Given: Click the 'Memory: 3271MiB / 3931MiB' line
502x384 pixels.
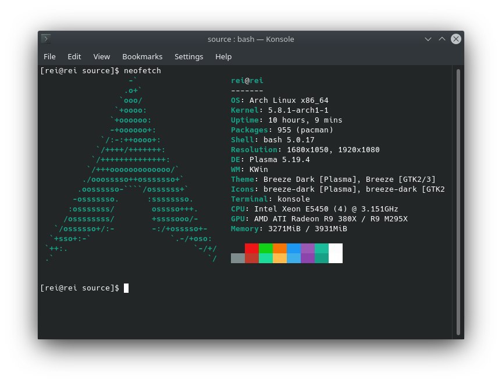Looking at the screenshot, I should pyautogui.click(x=289, y=229).
